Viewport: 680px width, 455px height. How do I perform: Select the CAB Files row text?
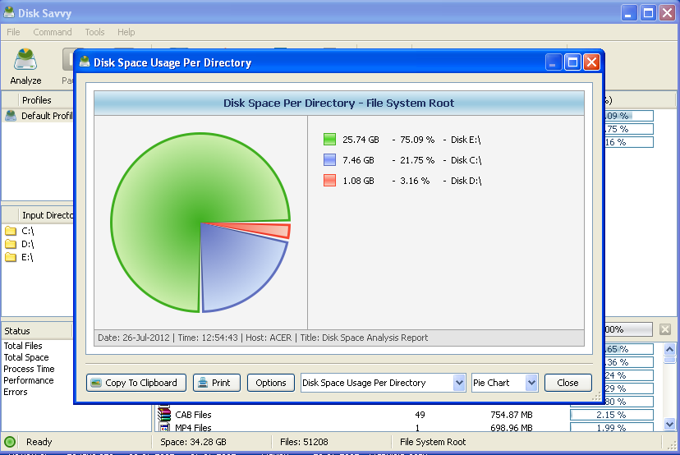click(x=193, y=415)
